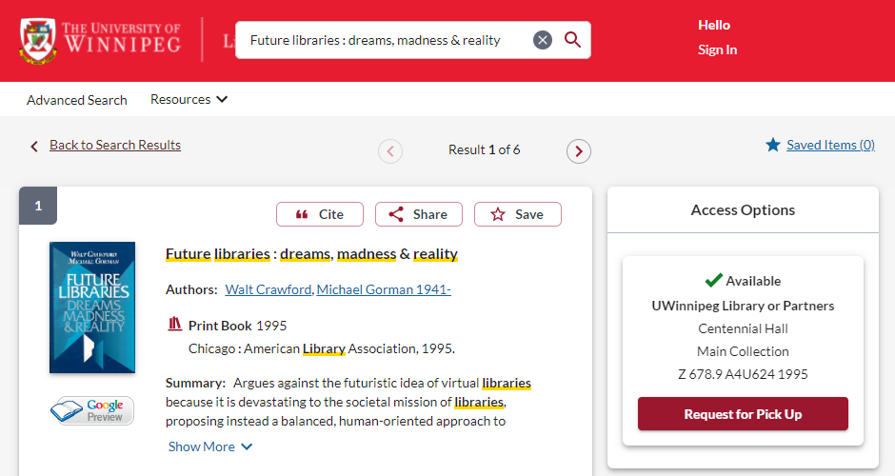Go to next result arrow
895x476 pixels.
(x=579, y=151)
